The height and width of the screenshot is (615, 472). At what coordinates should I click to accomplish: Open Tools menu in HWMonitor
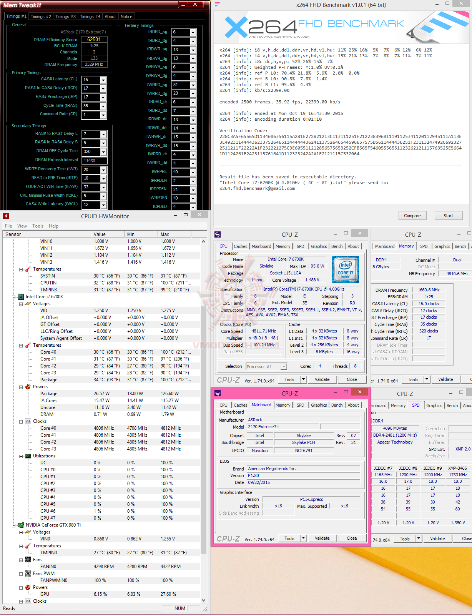click(38, 226)
